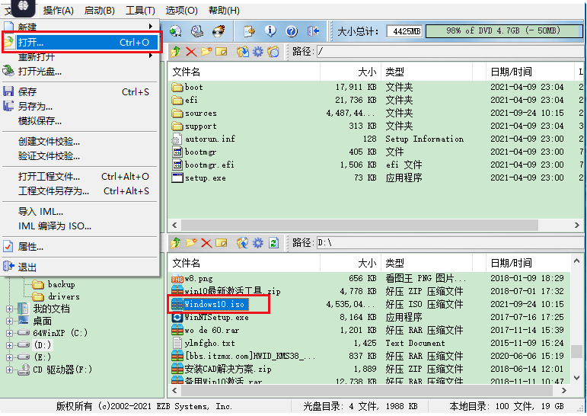Open the 工具(T) menu
This screenshot has height=416, width=587.
point(140,11)
